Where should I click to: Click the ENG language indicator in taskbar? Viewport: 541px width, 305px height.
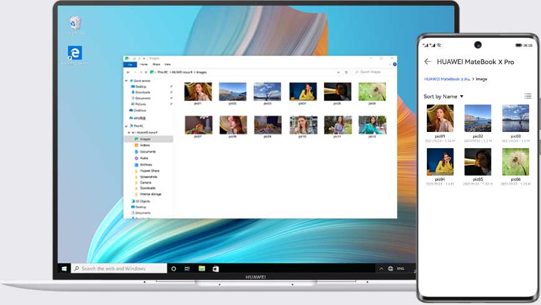(x=401, y=268)
